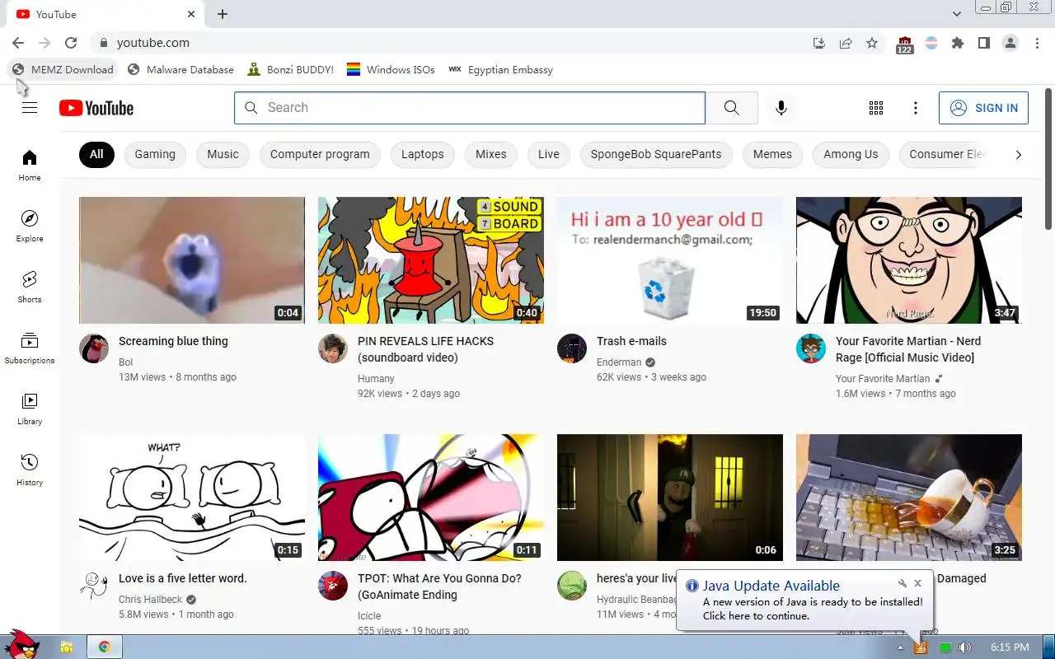This screenshot has height=659, width=1055.
Task: Open the extensions puzzle icon
Action: (957, 43)
